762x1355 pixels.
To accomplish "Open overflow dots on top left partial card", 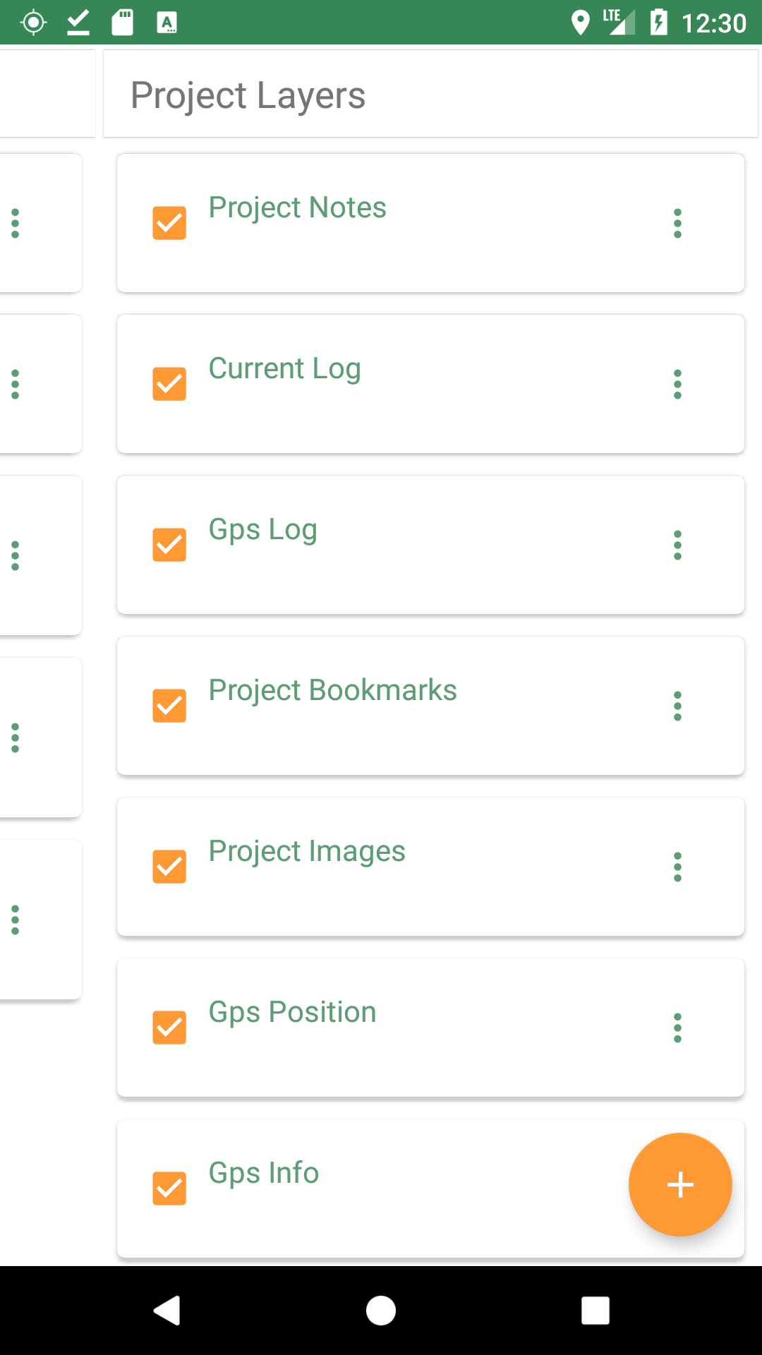I will tap(15, 223).
